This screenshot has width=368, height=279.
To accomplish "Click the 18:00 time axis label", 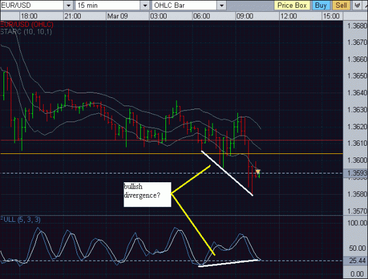I will pos(29,16).
